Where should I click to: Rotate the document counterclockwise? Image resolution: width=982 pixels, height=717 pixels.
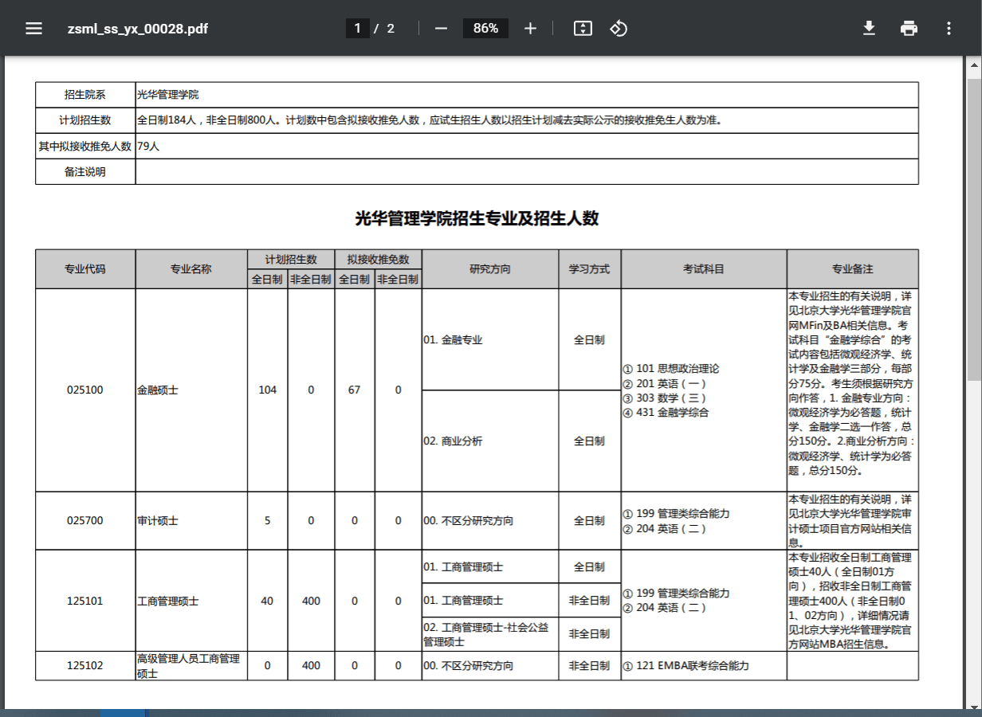619,29
